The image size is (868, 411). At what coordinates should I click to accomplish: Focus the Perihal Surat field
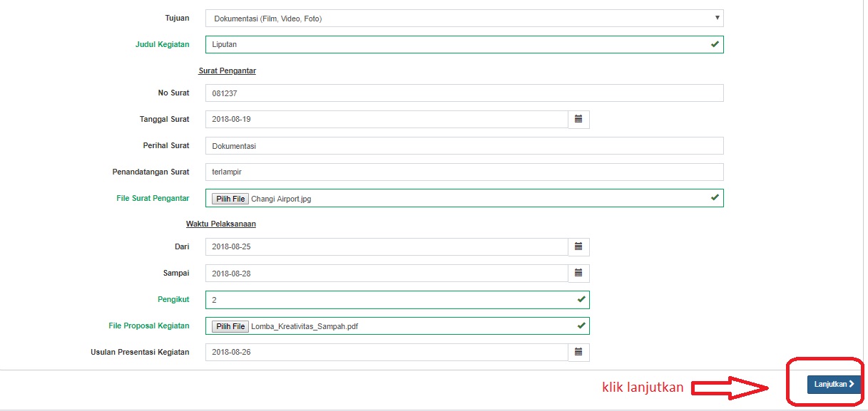tap(464, 146)
